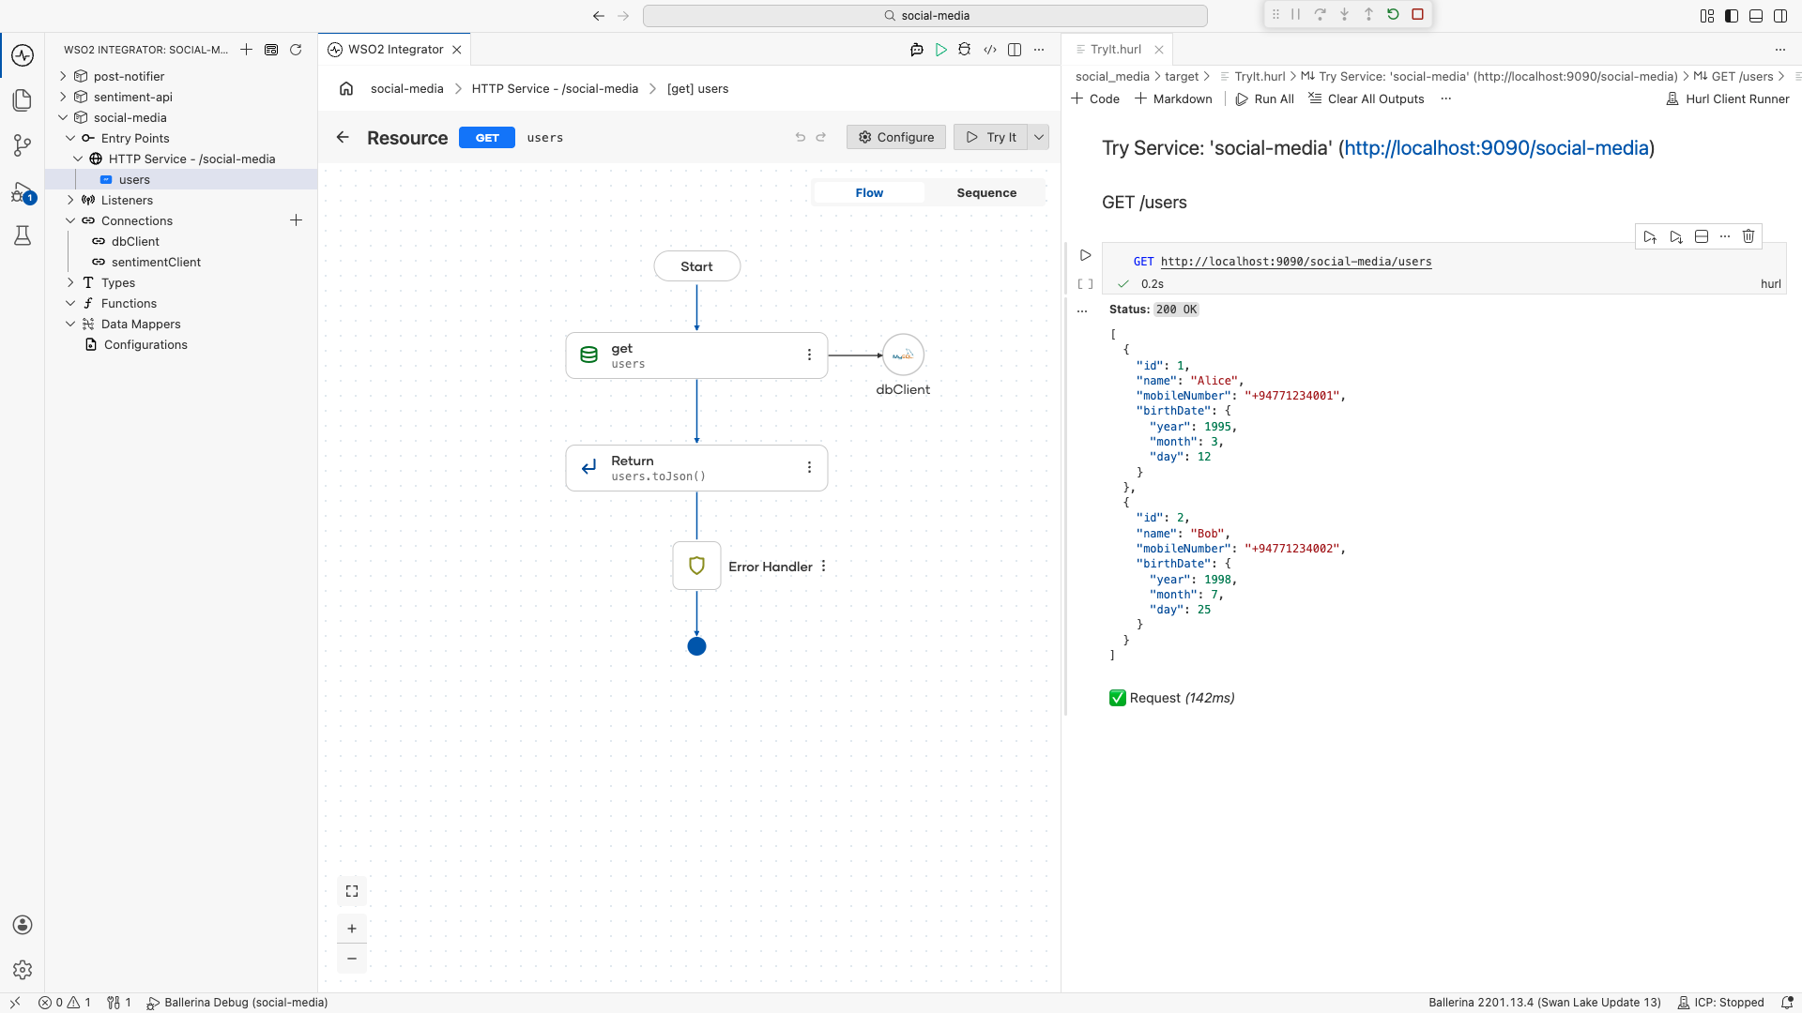Show source code icon in editor toolbar
This screenshot has width=1802, height=1013.
(989, 50)
